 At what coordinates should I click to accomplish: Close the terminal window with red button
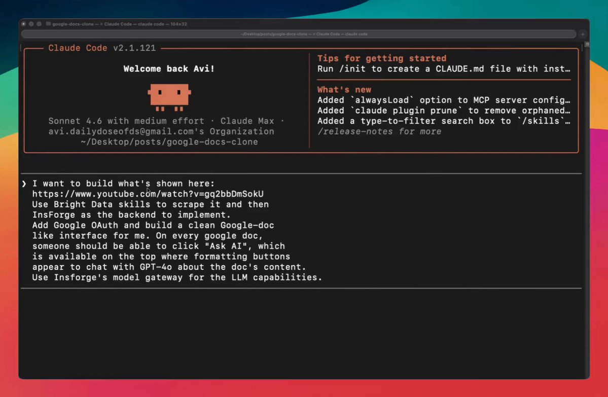click(24, 24)
